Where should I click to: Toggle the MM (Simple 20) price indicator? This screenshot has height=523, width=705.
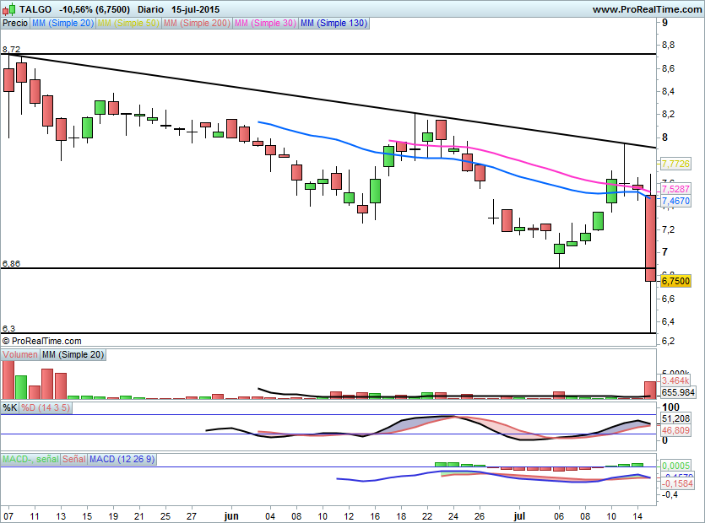[x=62, y=24]
